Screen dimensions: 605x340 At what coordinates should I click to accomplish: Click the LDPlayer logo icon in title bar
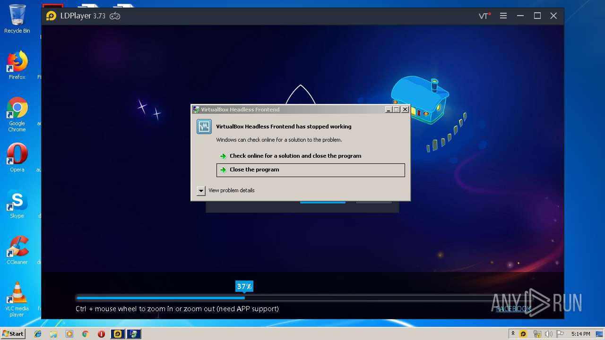51,16
